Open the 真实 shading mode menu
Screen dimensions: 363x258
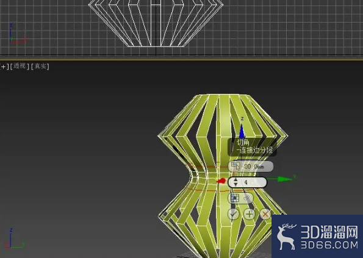[x=40, y=66]
